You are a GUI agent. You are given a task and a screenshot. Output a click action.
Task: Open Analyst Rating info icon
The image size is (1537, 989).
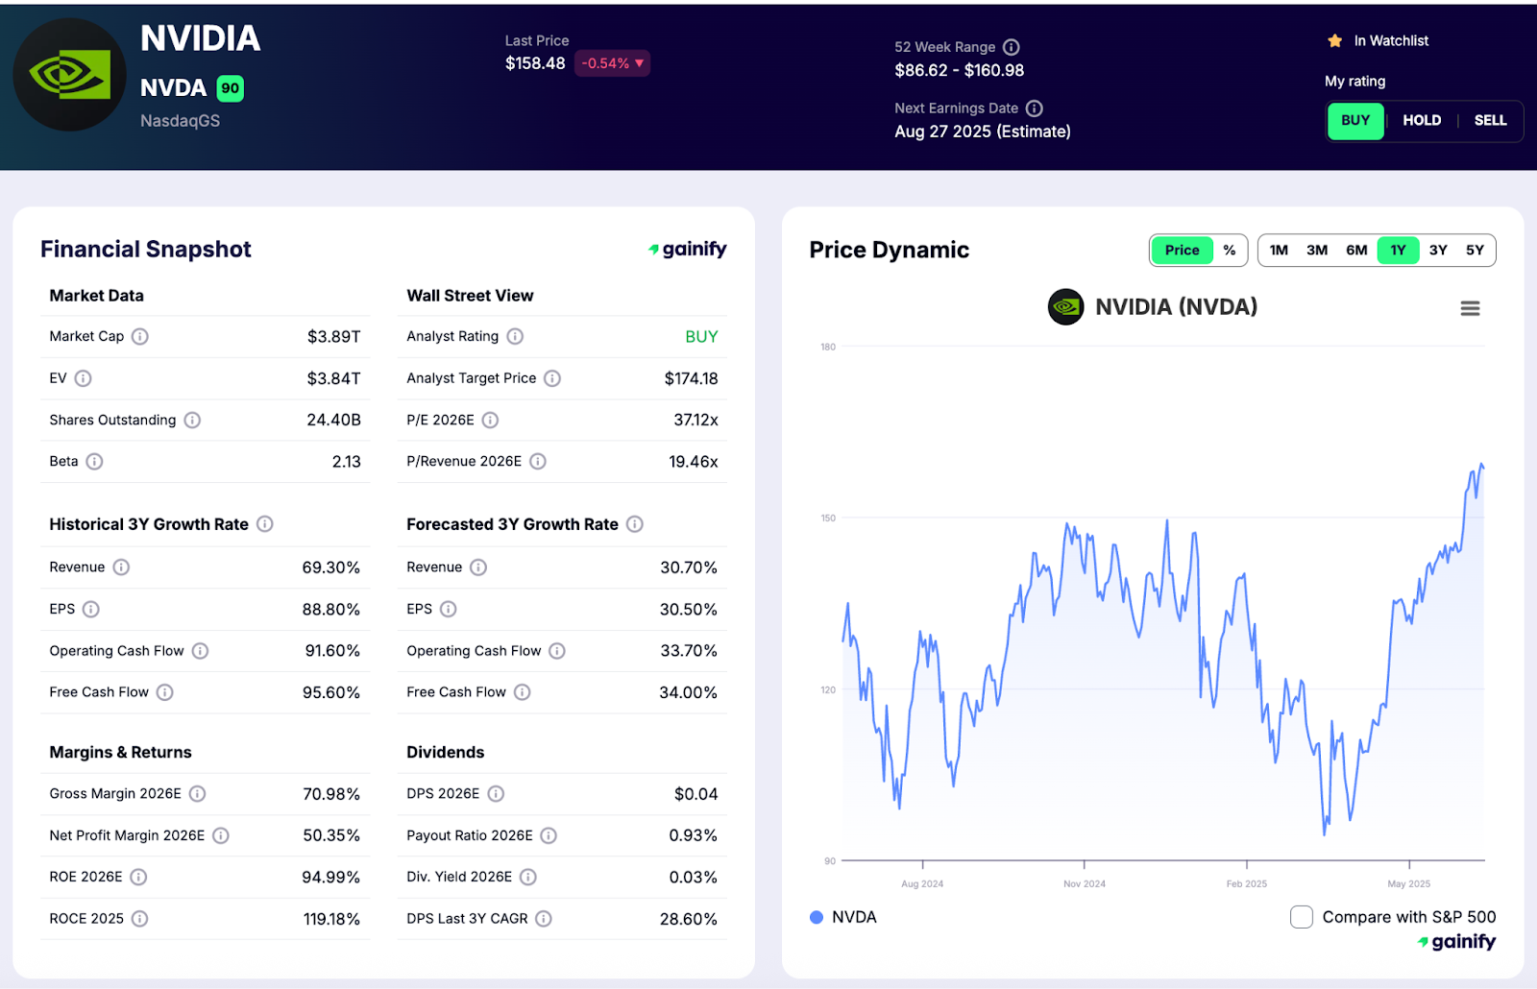(x=515, y=336)
